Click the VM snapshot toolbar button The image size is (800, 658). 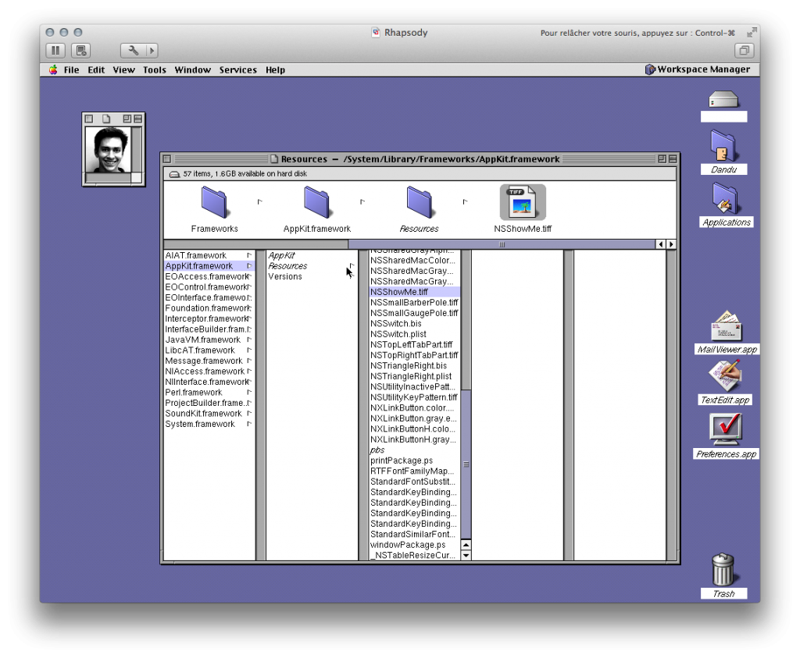click(80, 51)
